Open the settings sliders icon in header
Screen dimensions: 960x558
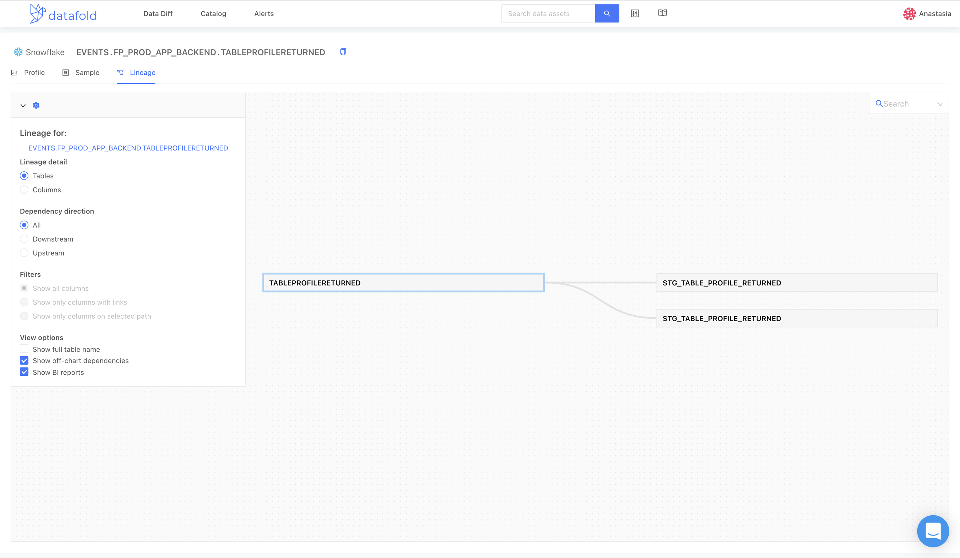tap(635, 13)
